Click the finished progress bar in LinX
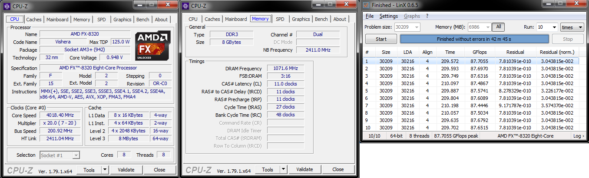This screenshot has height=178, width=589. coord(474,39)
